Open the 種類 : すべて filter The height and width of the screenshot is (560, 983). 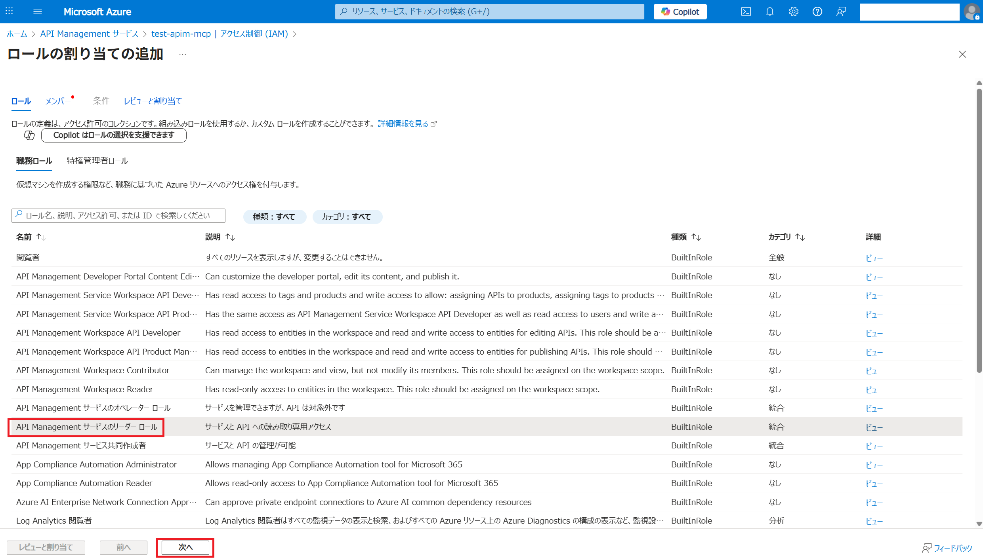(274, 216)
